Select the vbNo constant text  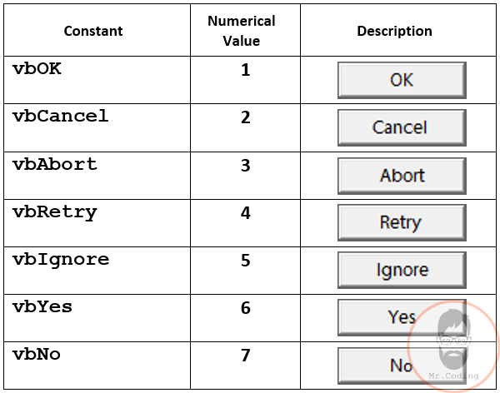point(37,355)
